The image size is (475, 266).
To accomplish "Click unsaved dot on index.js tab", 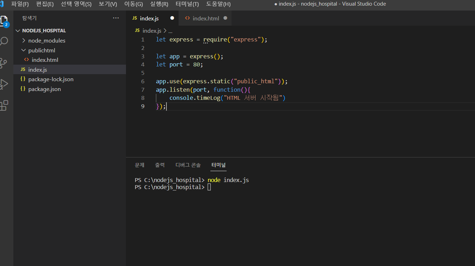I will coord(172,18).
